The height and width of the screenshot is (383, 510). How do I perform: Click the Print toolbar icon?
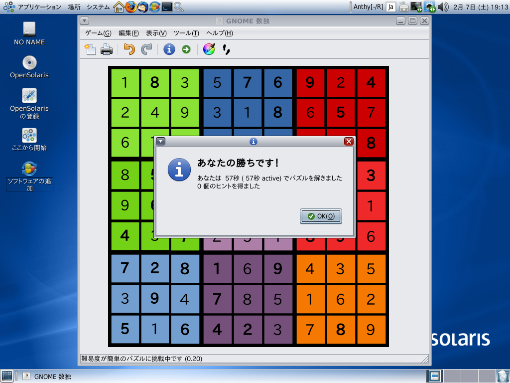[107, 49]
